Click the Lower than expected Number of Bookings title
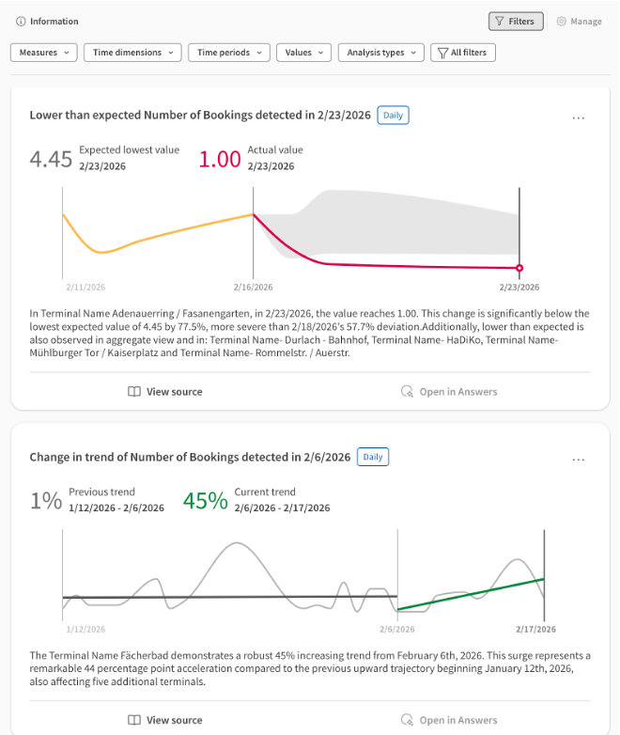 [x=200, y=116]
